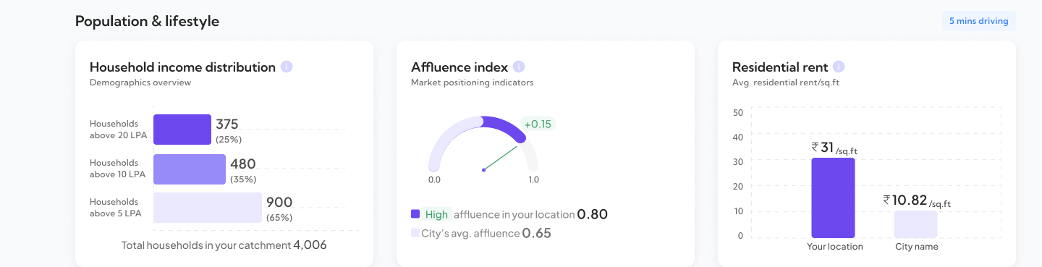Click the 375 households value
This screenshot has width=1042, height=267.
(227, 124)
